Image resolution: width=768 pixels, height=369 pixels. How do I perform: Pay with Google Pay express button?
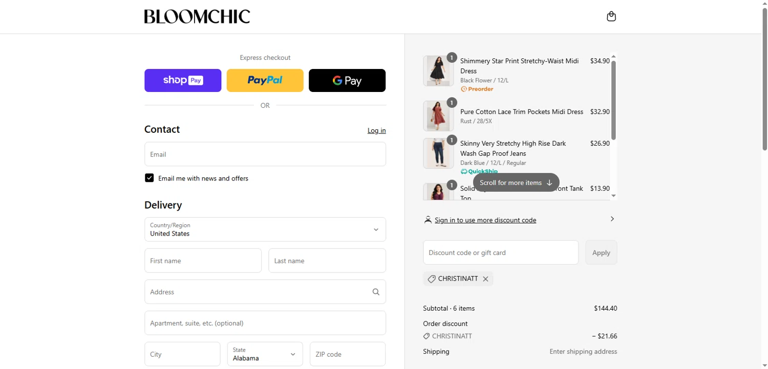[347, 80]
